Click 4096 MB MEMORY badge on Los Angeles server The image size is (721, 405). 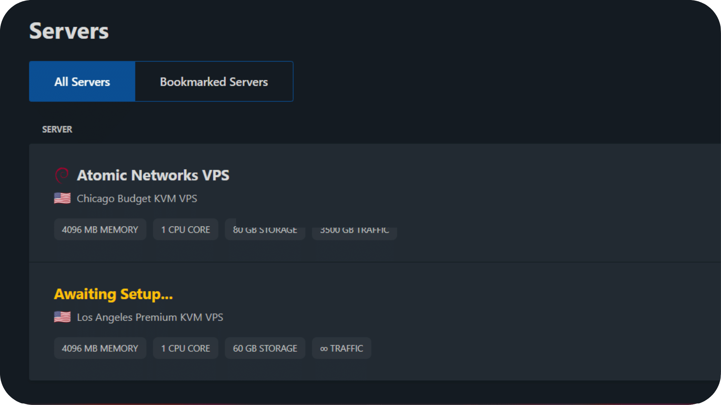pos(100,348)
